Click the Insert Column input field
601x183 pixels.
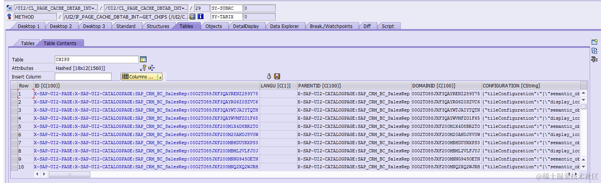tap(83, 77)
